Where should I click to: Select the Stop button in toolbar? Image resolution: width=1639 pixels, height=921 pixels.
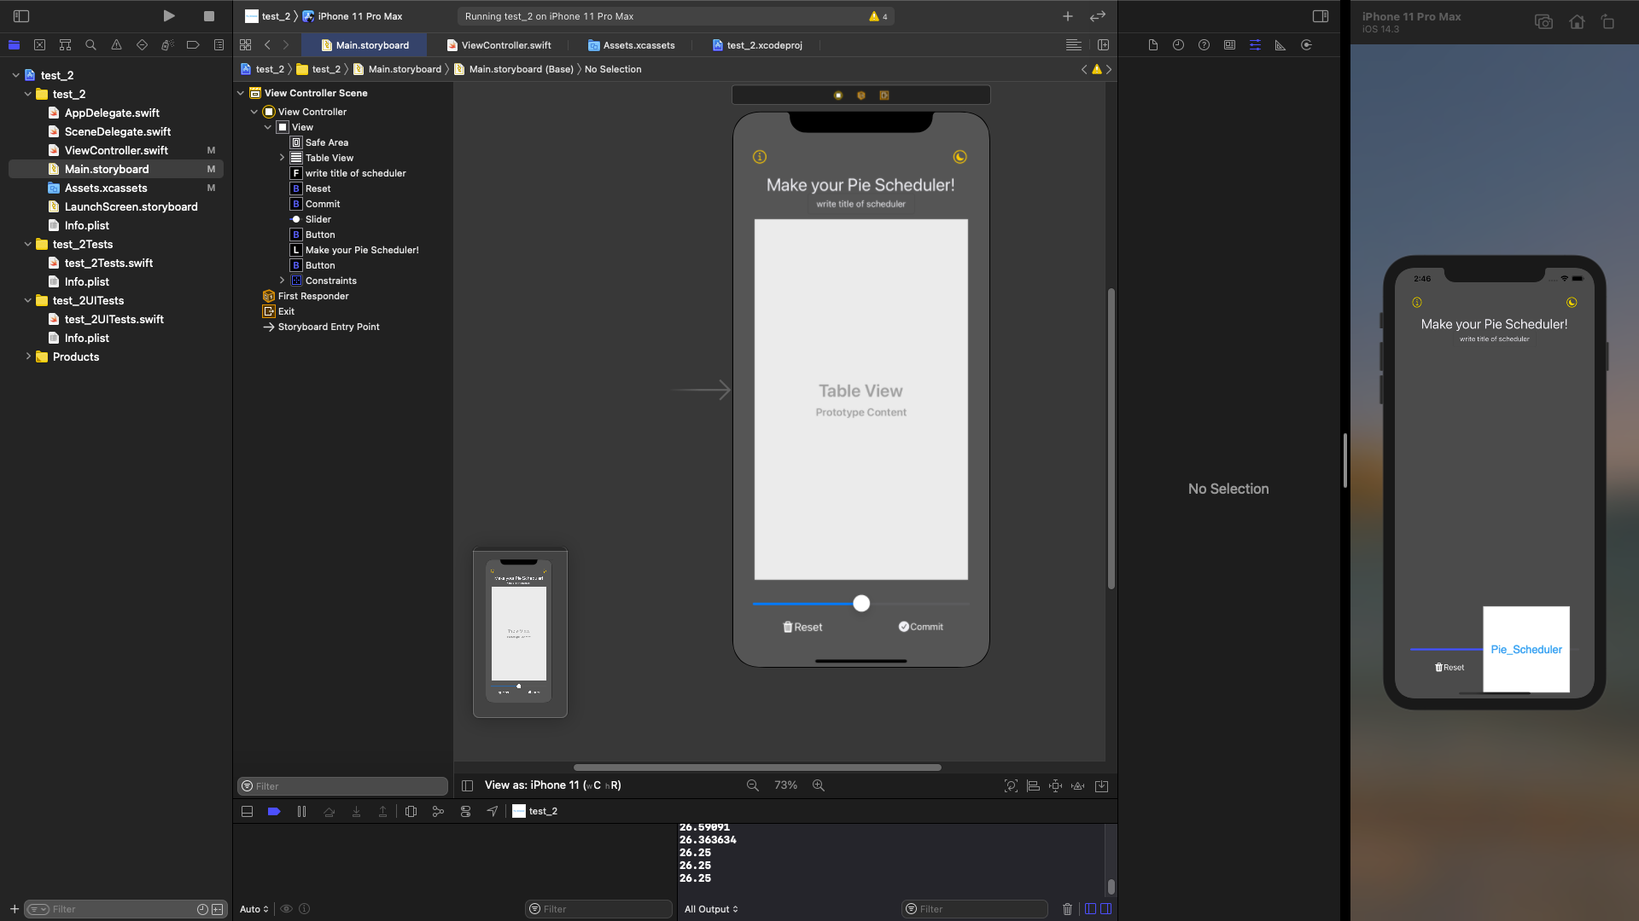[209, 15]
